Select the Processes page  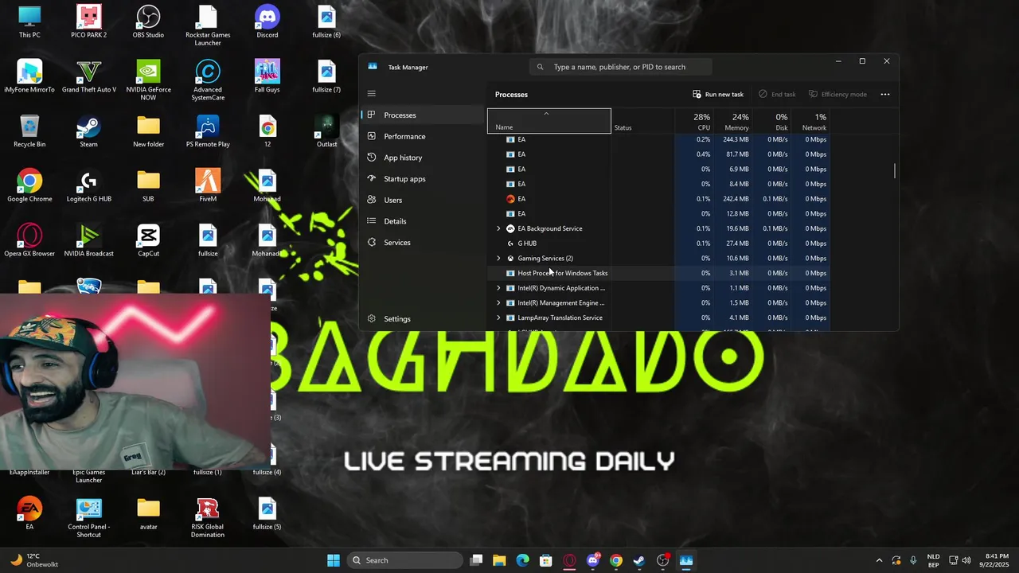422,115
